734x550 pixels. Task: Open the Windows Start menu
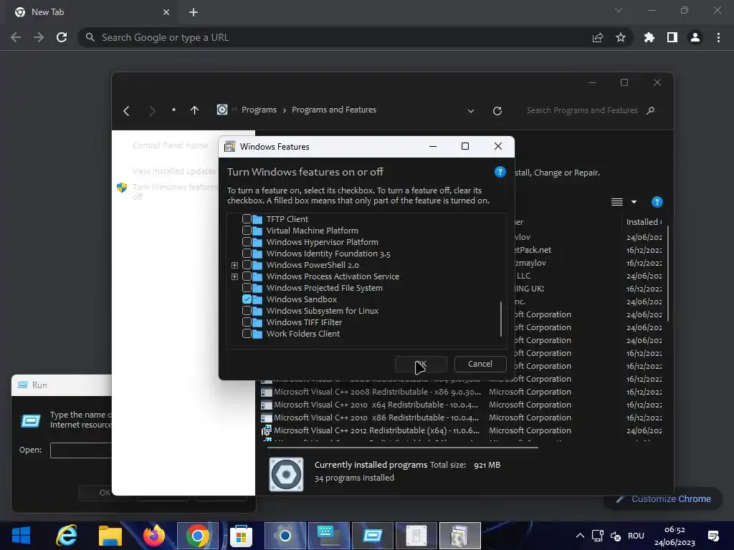point(21,536)
